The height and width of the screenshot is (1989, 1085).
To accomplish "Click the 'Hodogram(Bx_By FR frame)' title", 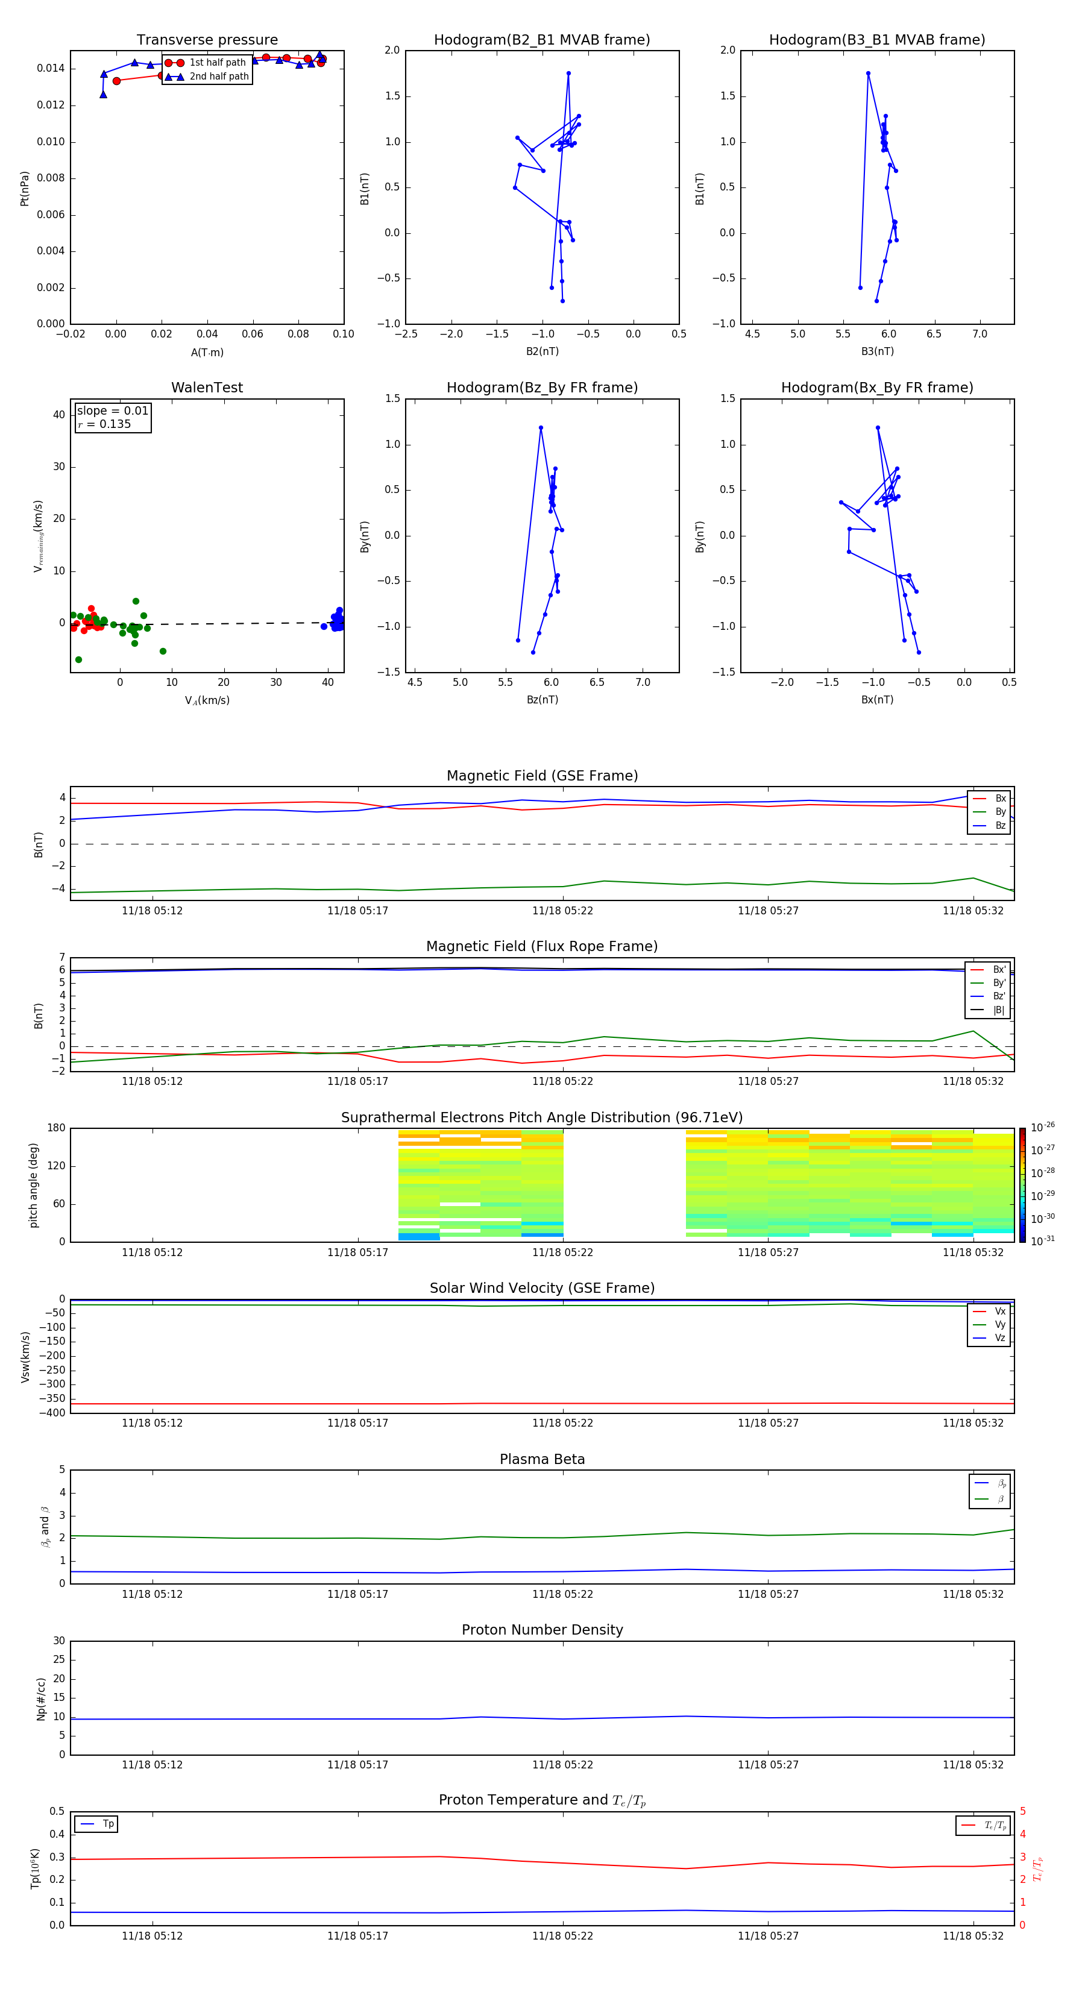I will [x=877, y=388].
